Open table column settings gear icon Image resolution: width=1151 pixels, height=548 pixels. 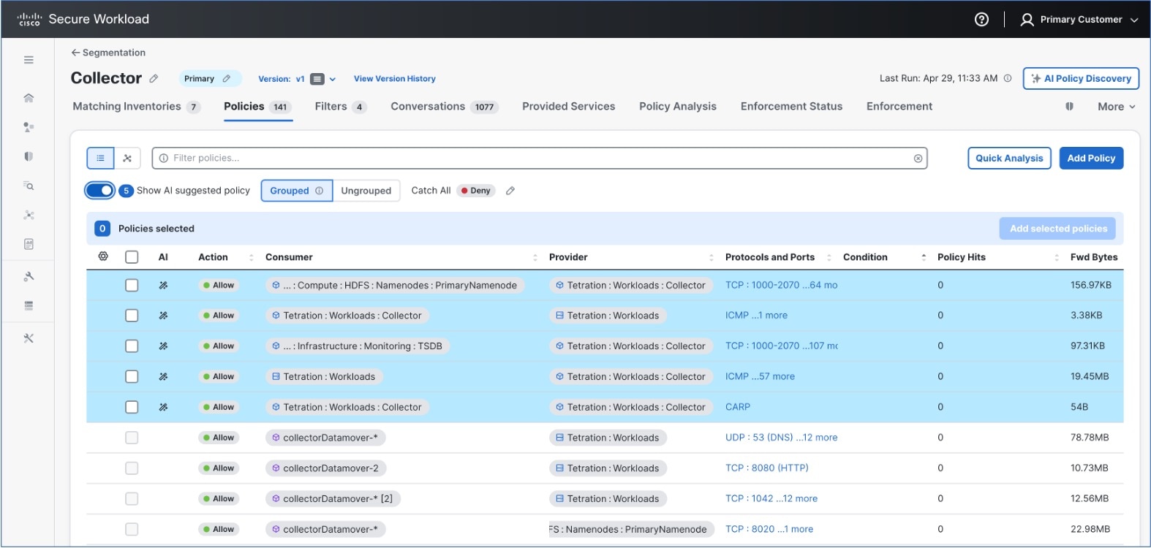point(103,256)
